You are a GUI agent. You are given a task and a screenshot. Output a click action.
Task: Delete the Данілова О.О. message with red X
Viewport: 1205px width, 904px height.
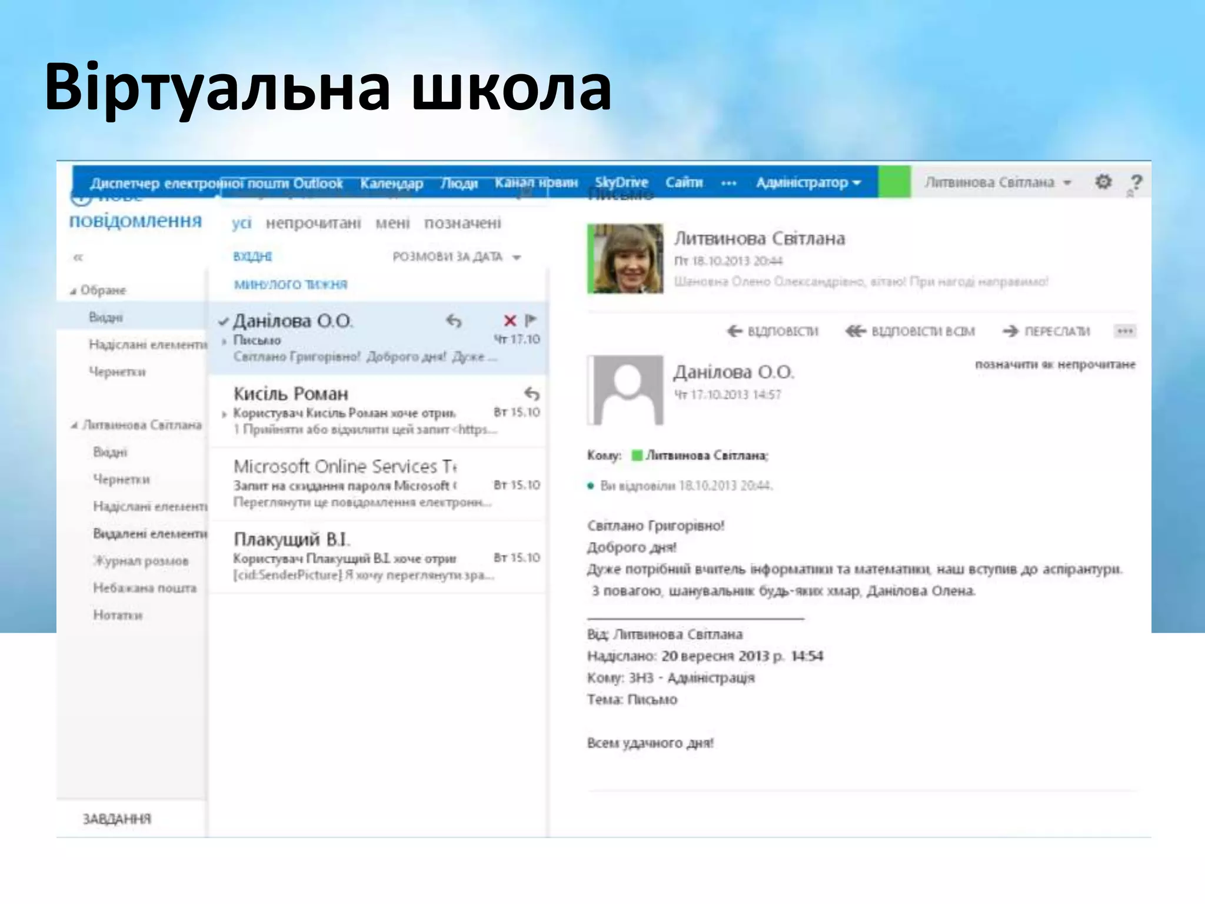click(510, 321)
